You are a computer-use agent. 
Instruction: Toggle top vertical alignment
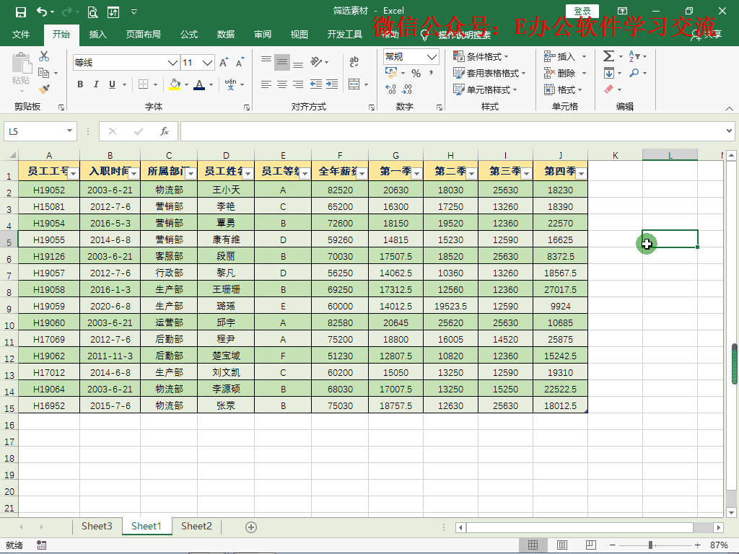pos(266,60)
